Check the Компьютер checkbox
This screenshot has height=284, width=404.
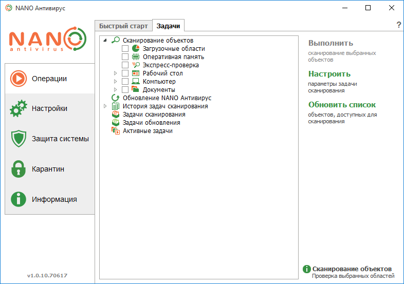click(x=125, y=81)
